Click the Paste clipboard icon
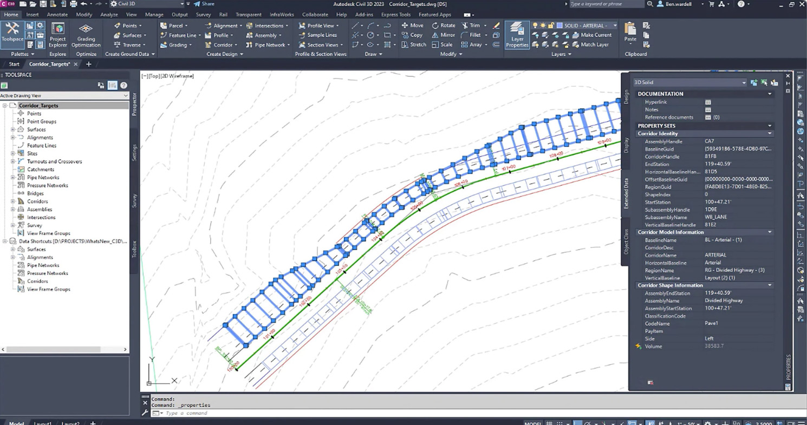Viewport: 807px width, 425px height. click(x=630, y=32)
